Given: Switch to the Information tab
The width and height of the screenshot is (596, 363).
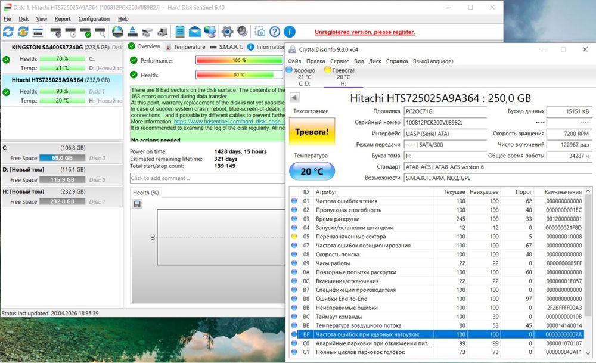Looking at the screenshot, I should coord(266,47).
